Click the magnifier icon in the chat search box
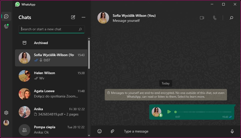Image resolution: width=241 pixels, height=138 pixels. 80,29
